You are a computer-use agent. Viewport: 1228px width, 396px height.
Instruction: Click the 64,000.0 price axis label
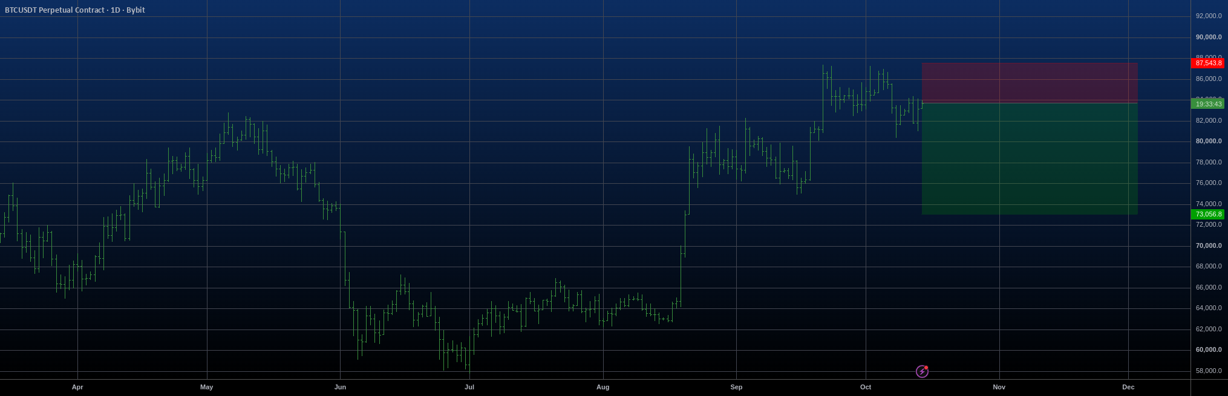(x=1209, y=308)
